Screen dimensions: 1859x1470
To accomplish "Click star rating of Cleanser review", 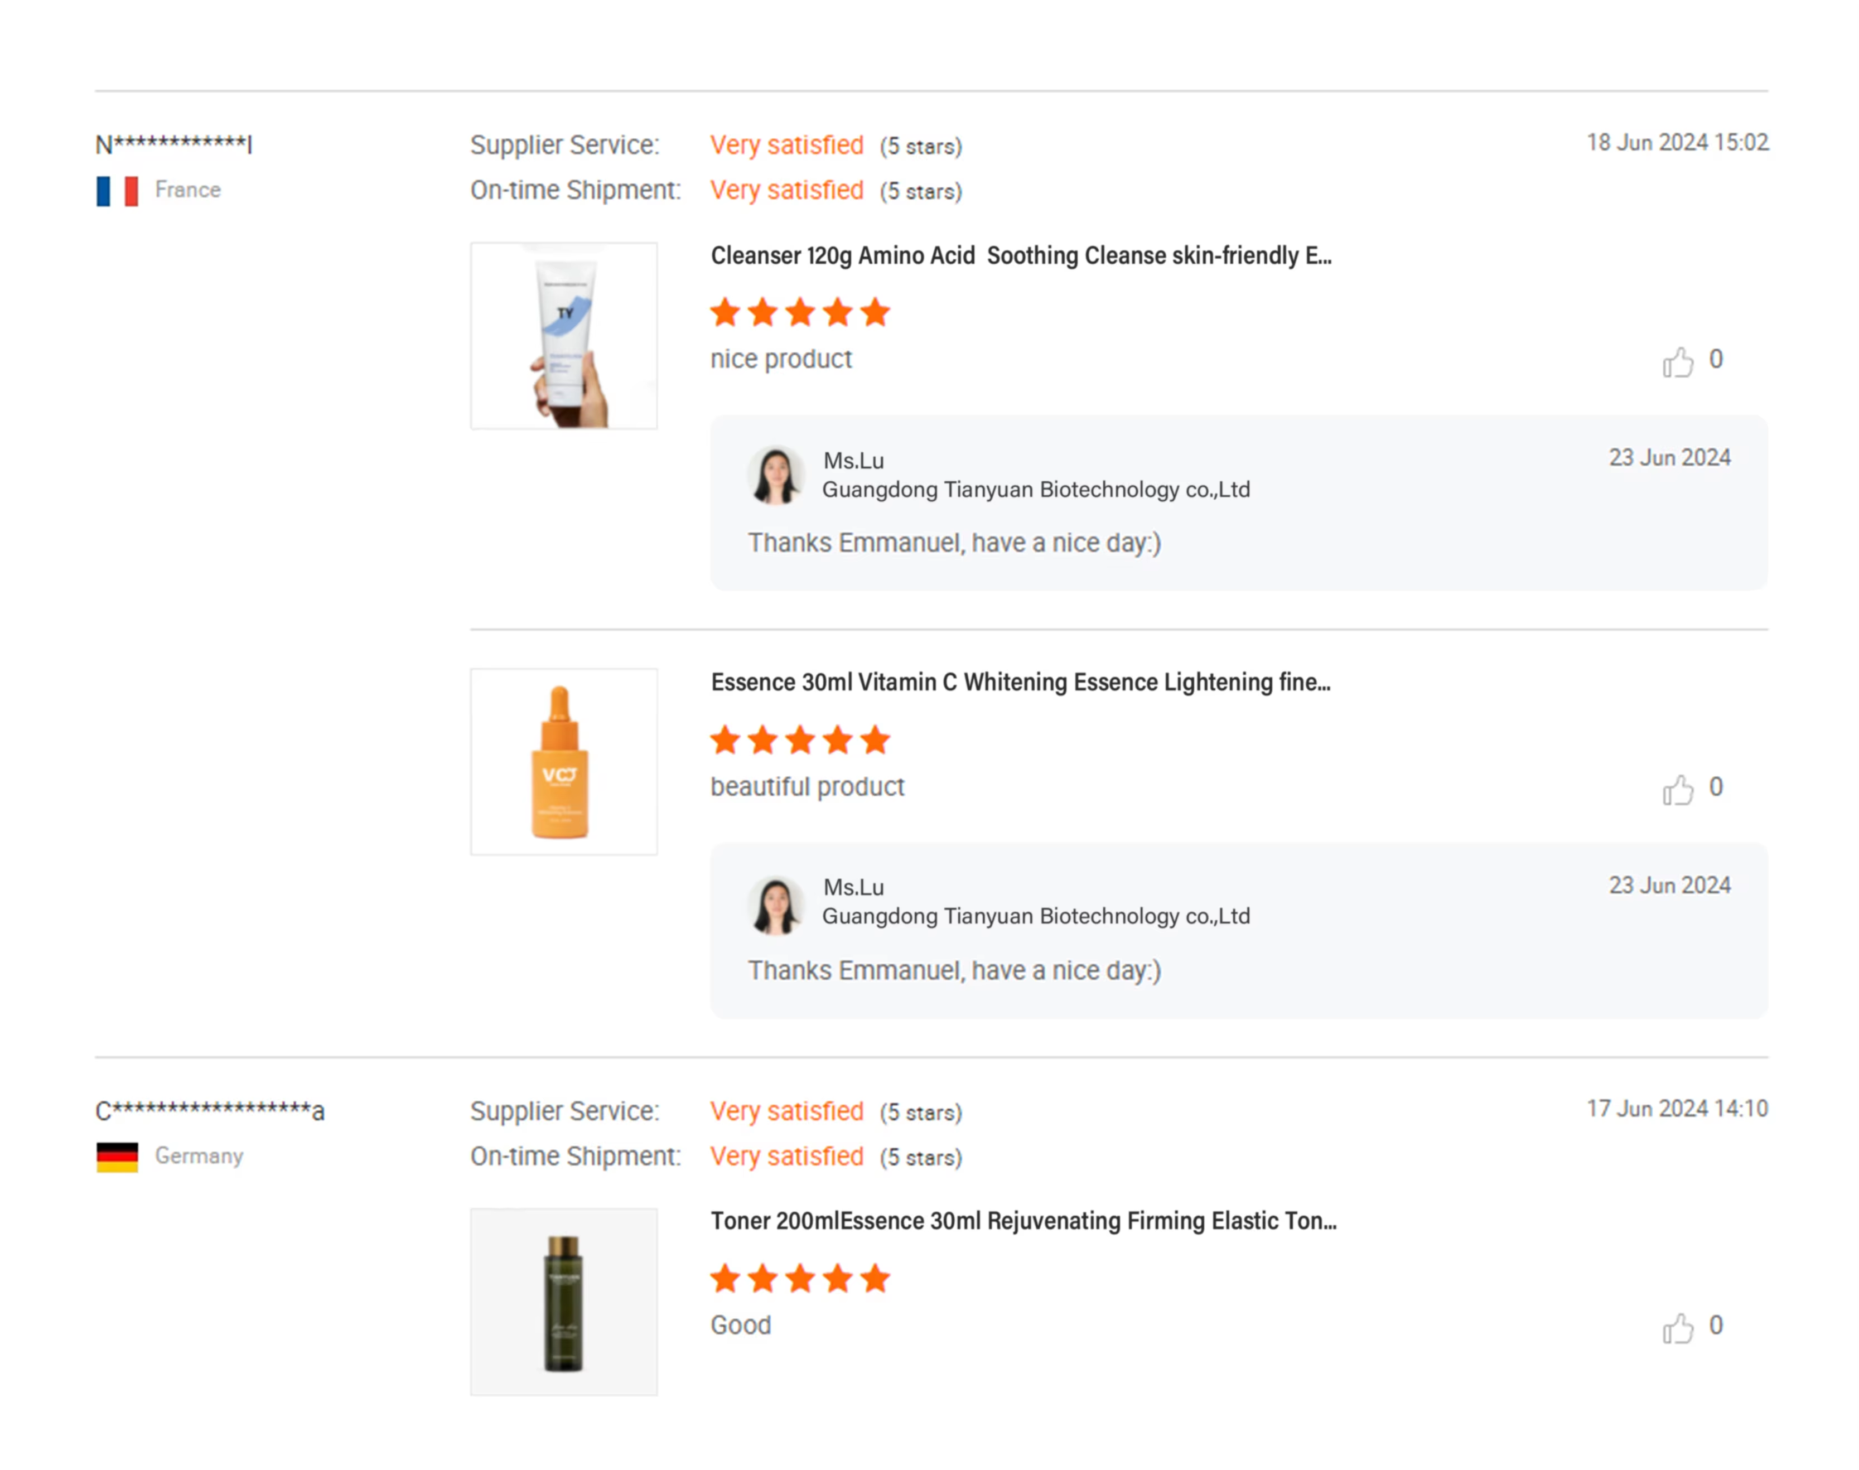I will (x=799, y=312).
